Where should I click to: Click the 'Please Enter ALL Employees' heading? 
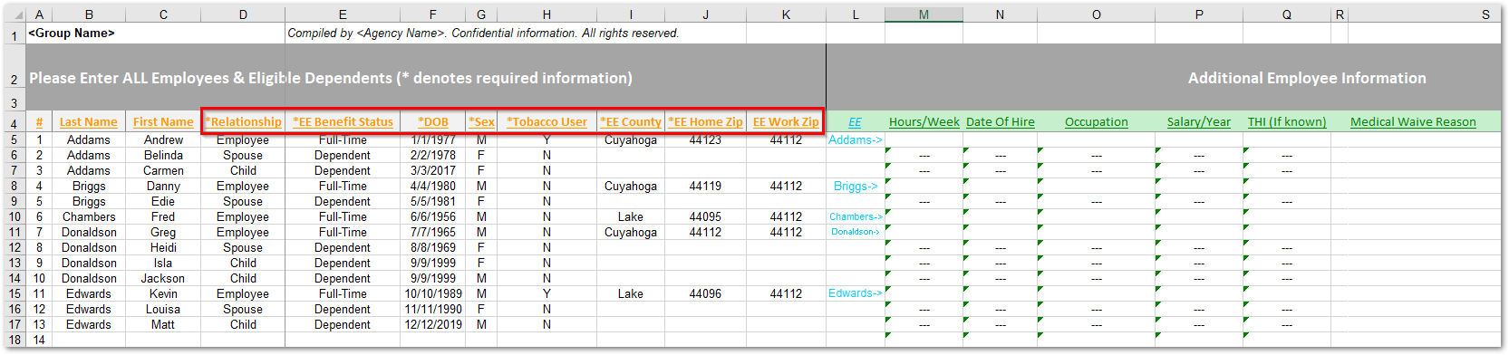331,78
